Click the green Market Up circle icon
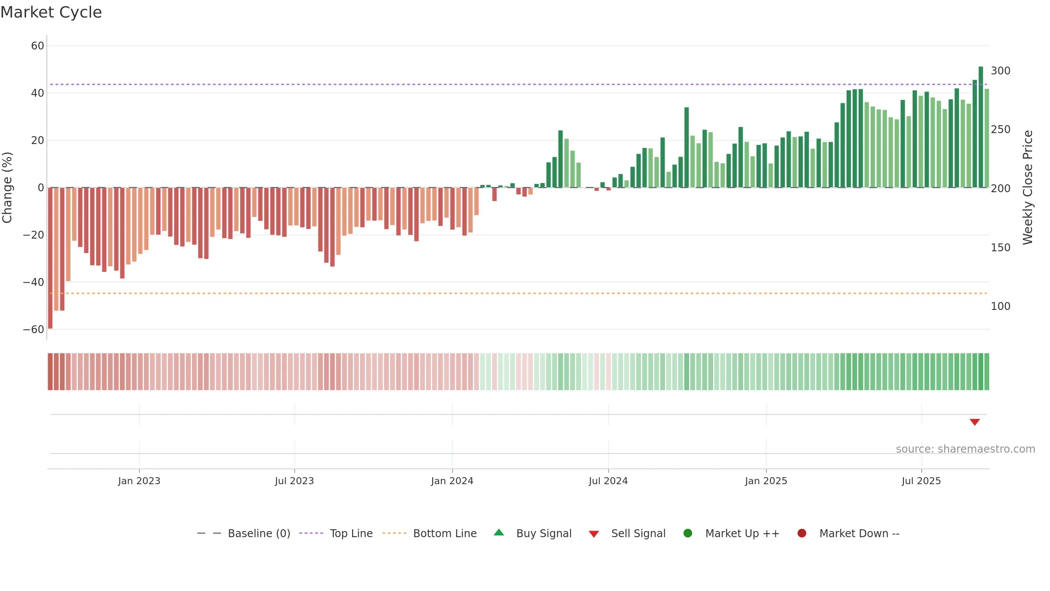1050x591 pixels. 688,533
